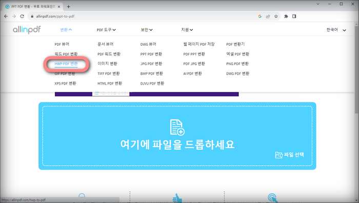Select DJVU PDF 변환
The height and width of the screenshot is (203, 359).
click(x=152, y=84)
